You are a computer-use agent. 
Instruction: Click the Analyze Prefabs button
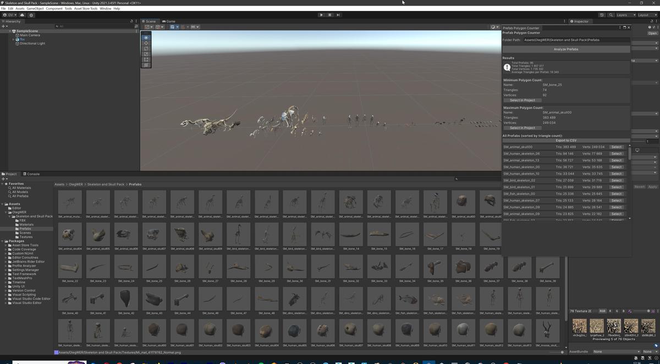pos(565,49)
